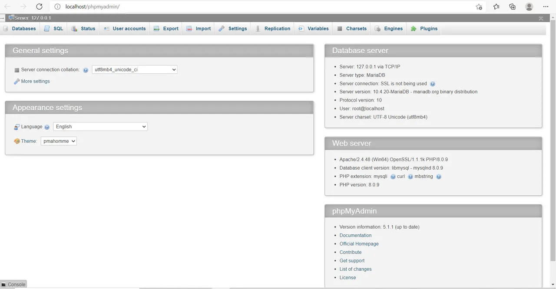Click the browser reload icon

pyautogui.click(x=39, y=7)
